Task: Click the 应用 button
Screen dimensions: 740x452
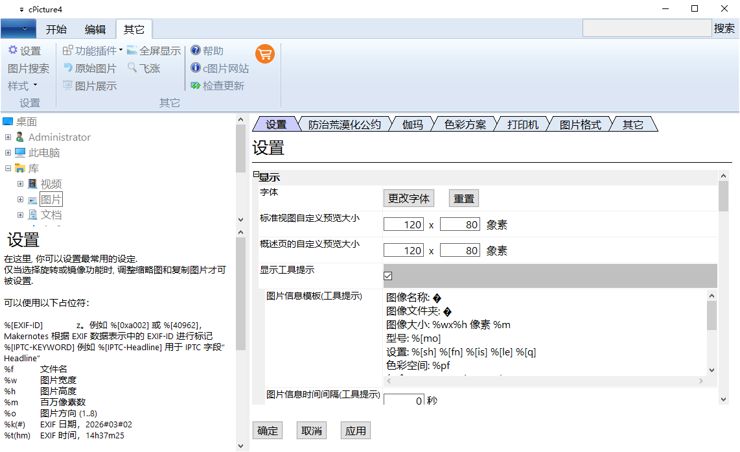Action: click(355, 430)
